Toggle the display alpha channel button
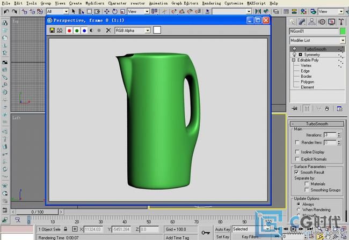Screen dimensions: 349x240 [91, 31]
